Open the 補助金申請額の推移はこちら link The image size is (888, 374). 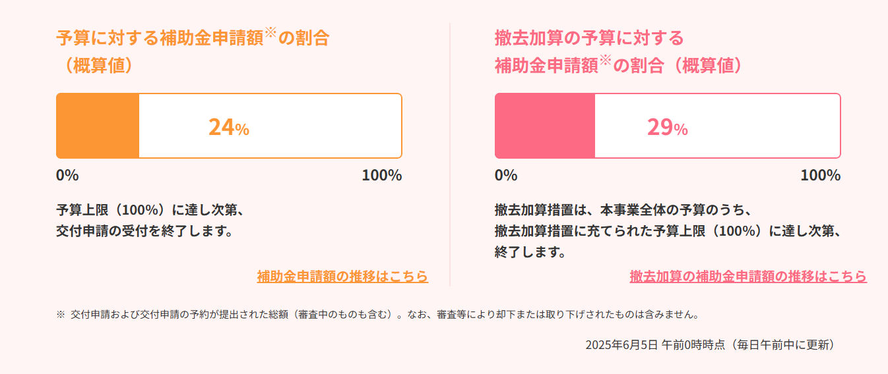tap(342, 277)
